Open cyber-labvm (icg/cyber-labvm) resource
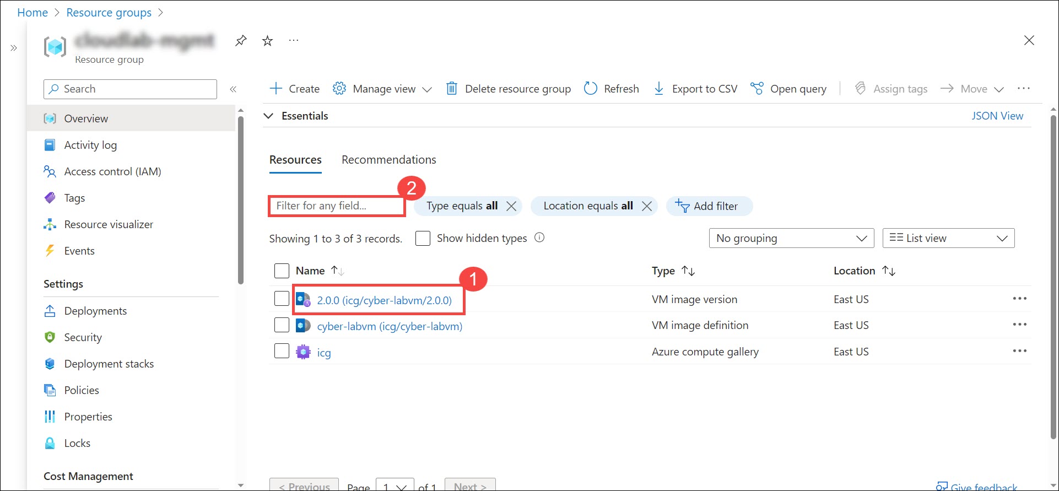 coord(390,326)
